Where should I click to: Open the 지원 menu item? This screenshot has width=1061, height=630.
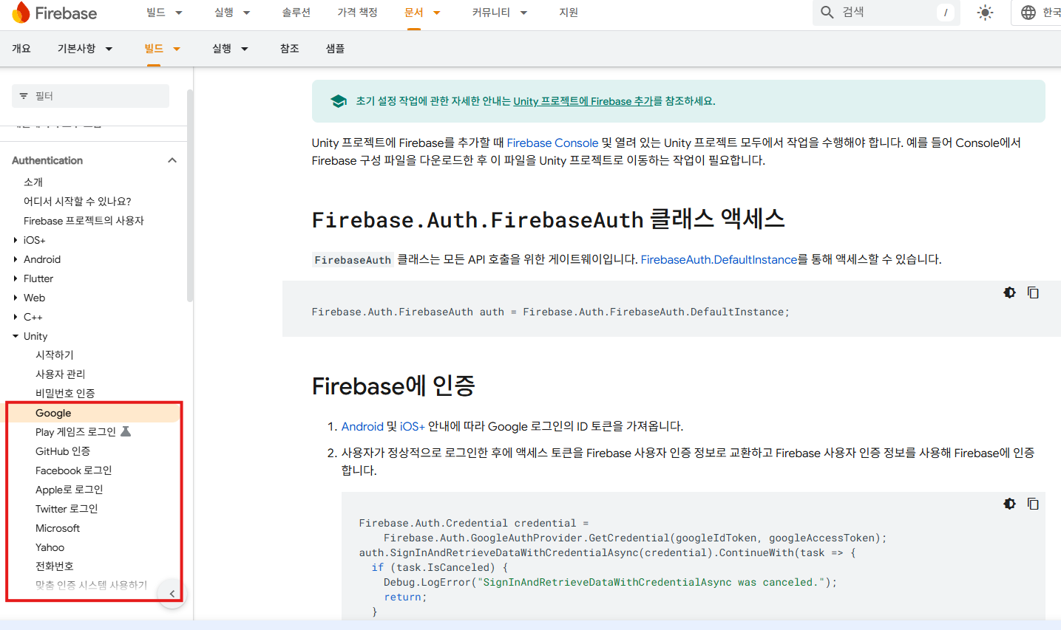tap(569, 13)
